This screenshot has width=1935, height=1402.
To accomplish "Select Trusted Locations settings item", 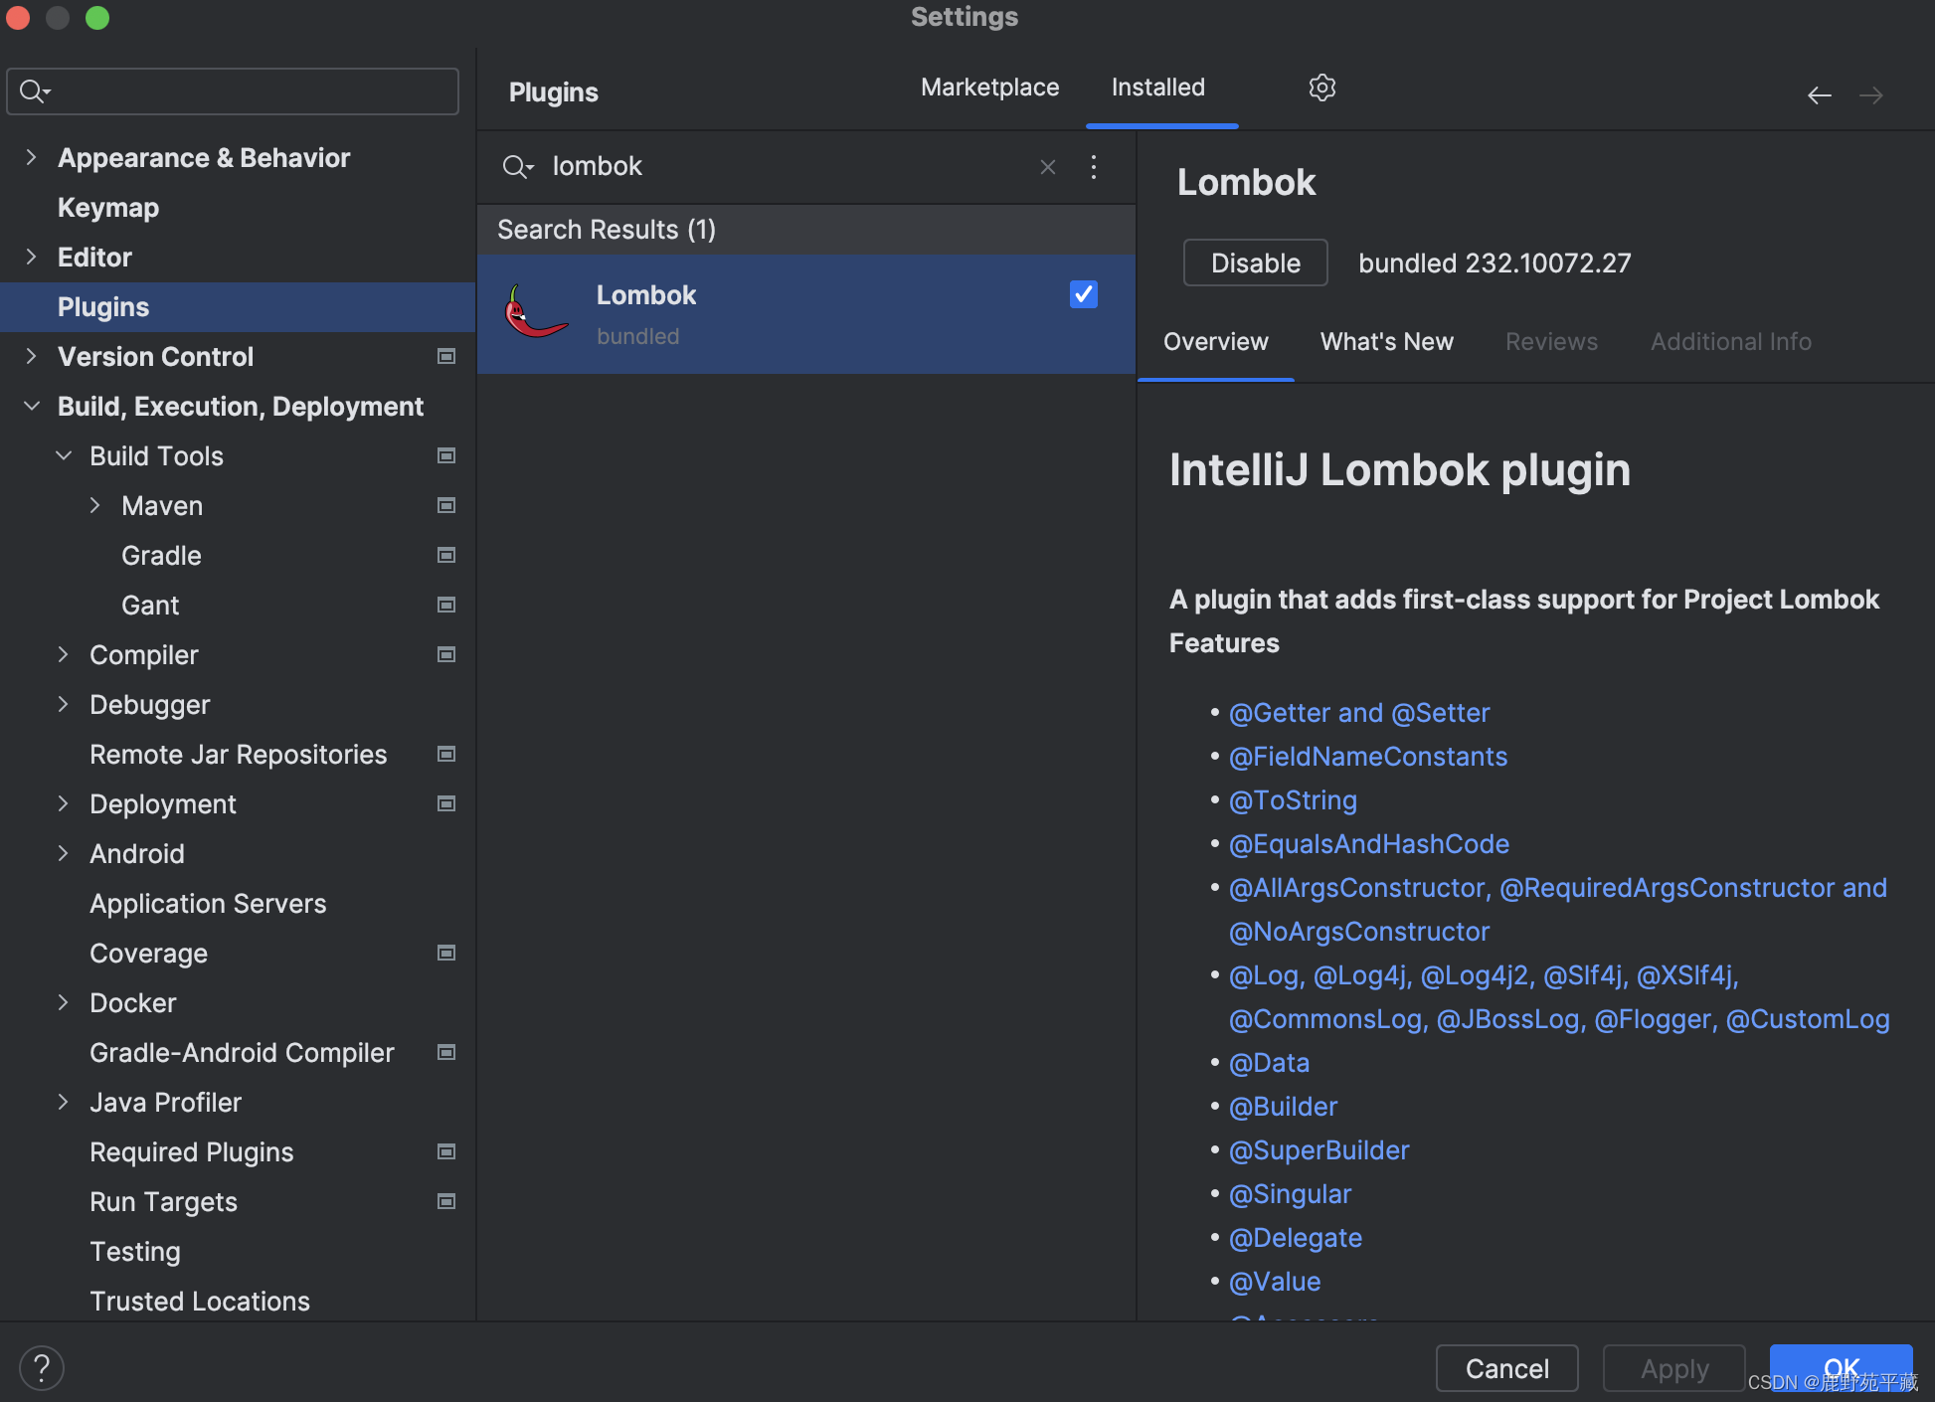I will click(x=200, y=1301).
